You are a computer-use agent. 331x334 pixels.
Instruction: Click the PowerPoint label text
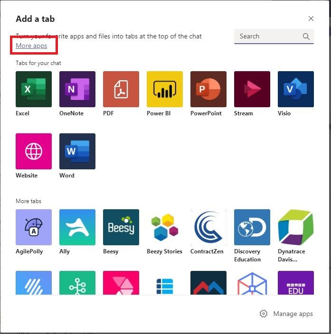tap(206, 113)
